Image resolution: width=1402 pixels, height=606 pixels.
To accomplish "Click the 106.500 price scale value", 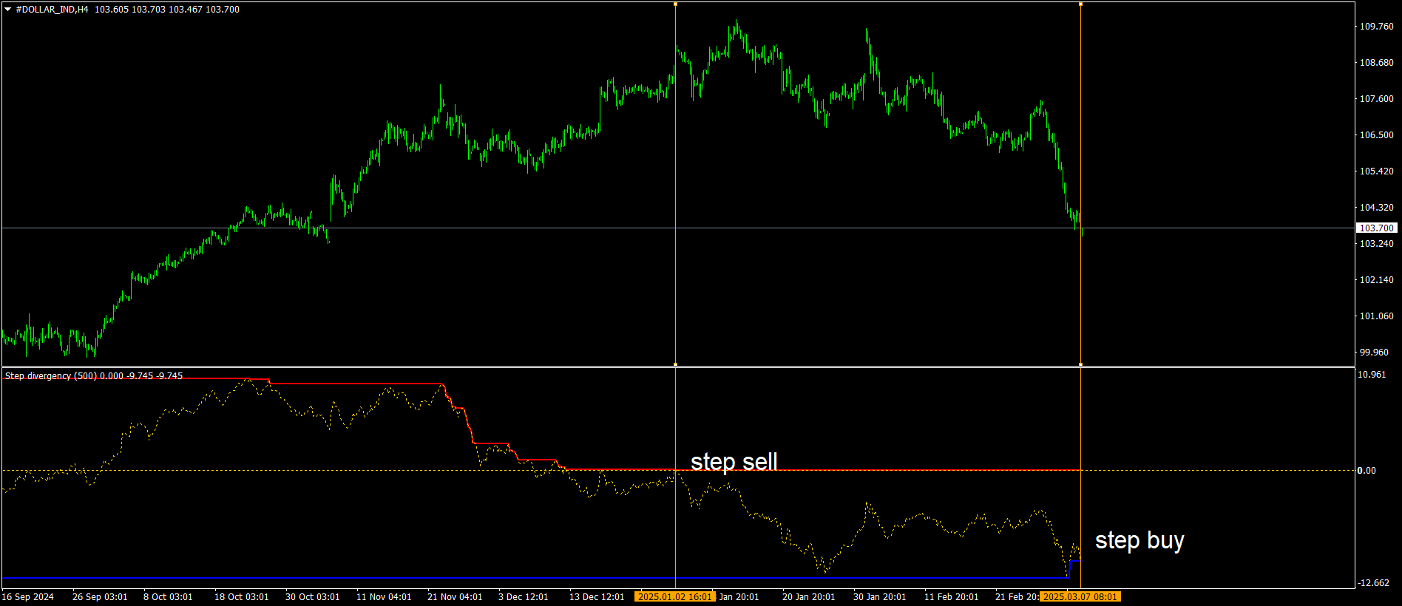I will tap(1377, 135).
